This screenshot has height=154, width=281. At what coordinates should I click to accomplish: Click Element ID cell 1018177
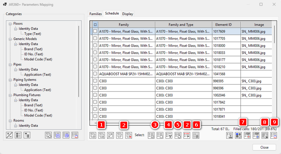(226, 60)
